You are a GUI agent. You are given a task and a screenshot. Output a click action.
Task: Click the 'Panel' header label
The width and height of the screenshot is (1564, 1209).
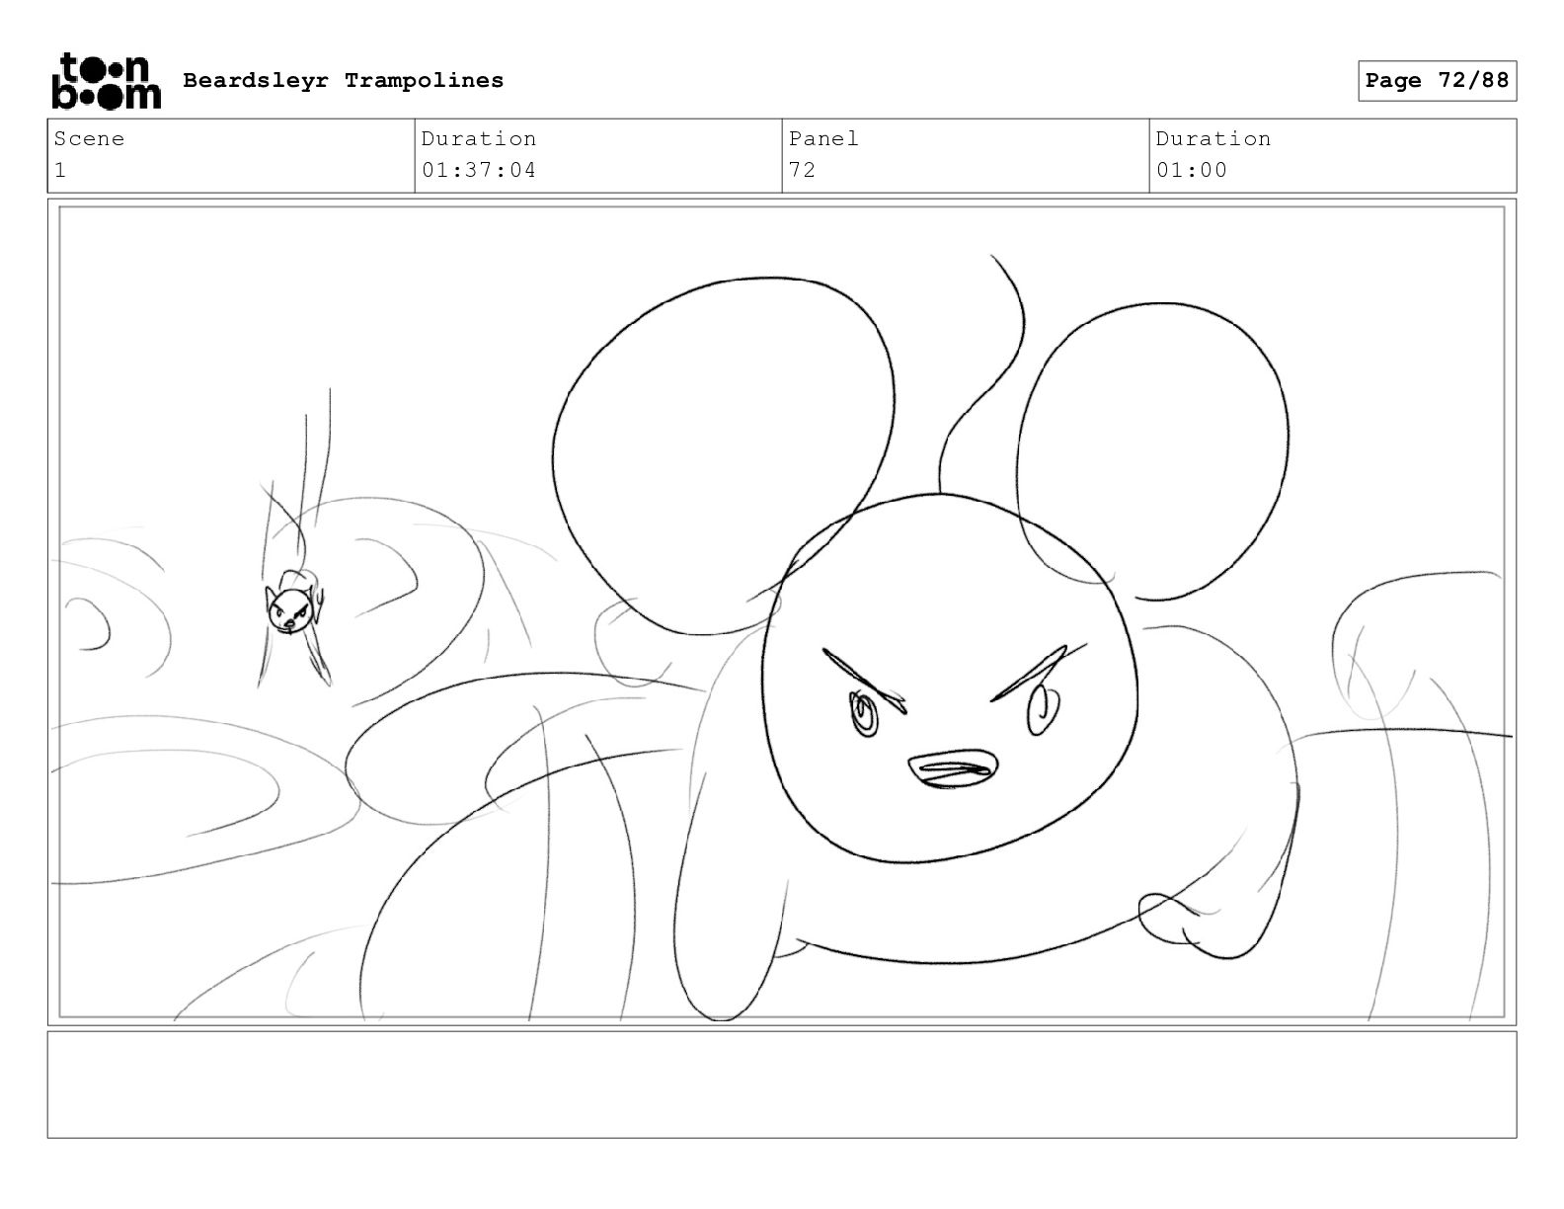coord(823,139)
